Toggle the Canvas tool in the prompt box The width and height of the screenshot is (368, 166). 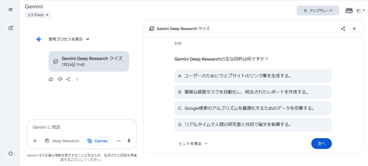pos(98,141)
